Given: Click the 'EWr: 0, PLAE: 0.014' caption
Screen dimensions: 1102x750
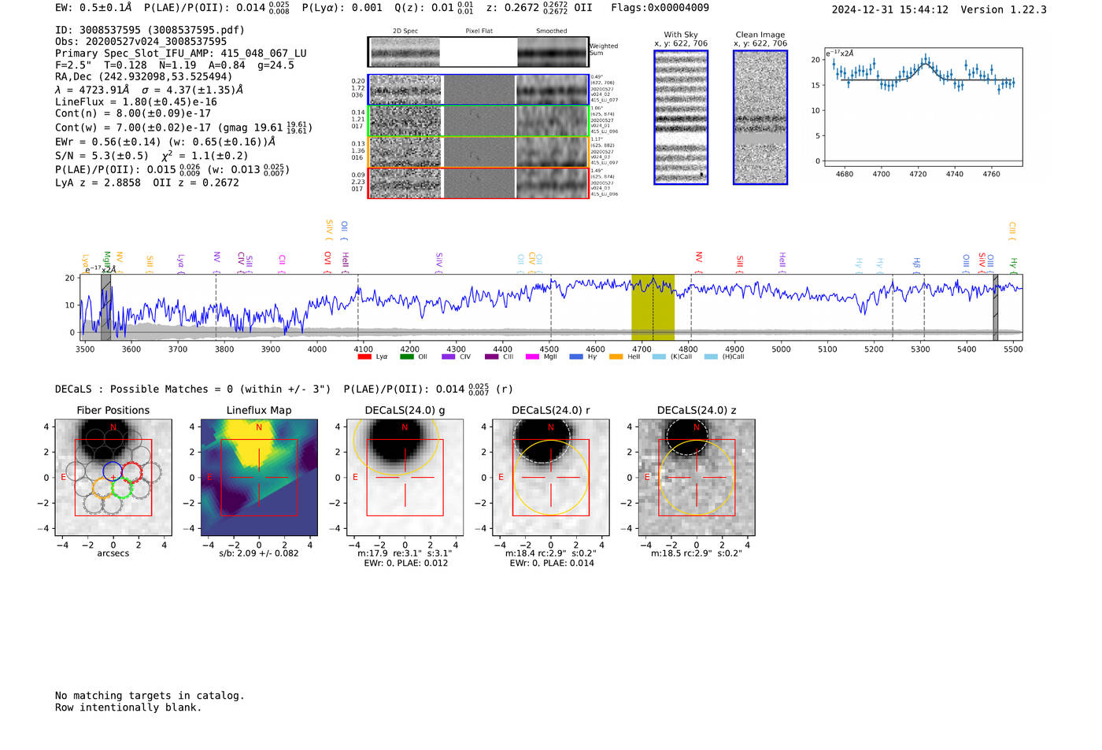Looking at the screenshot, I should tap(552, 563).
